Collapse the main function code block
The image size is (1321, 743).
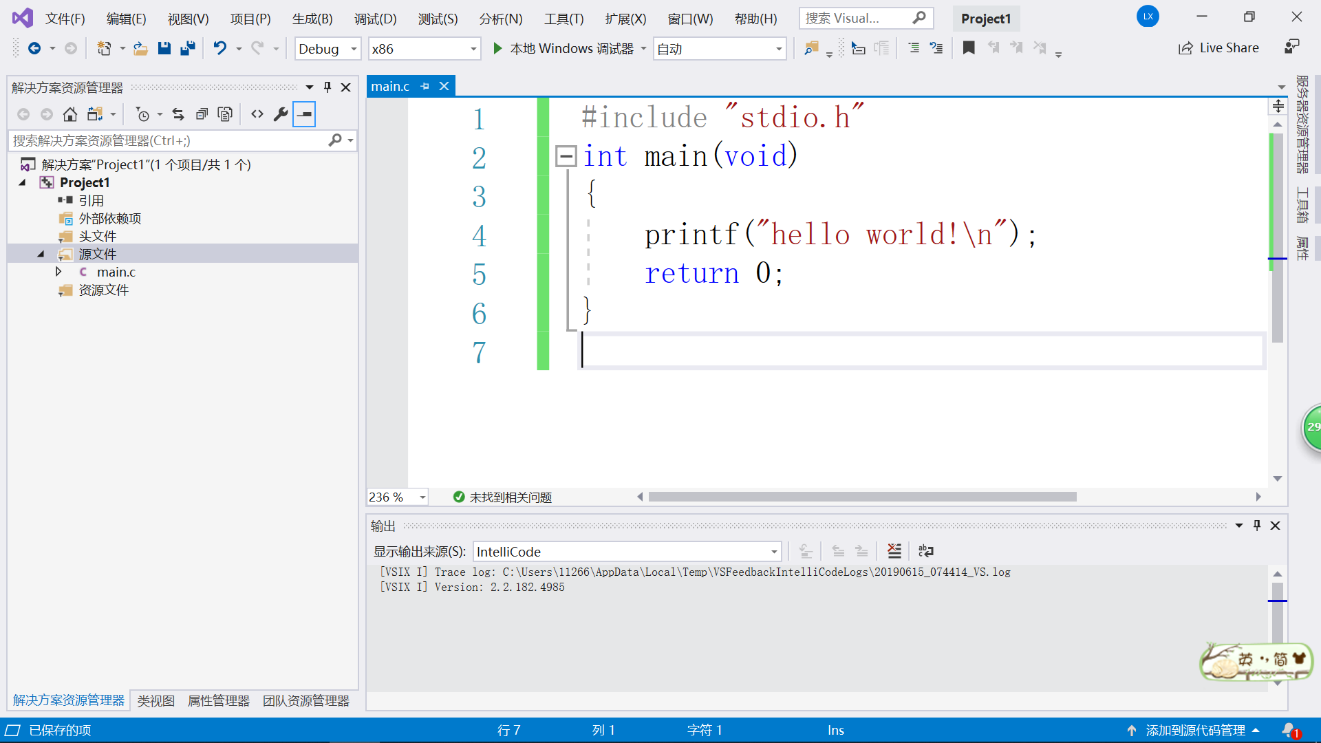566,156
